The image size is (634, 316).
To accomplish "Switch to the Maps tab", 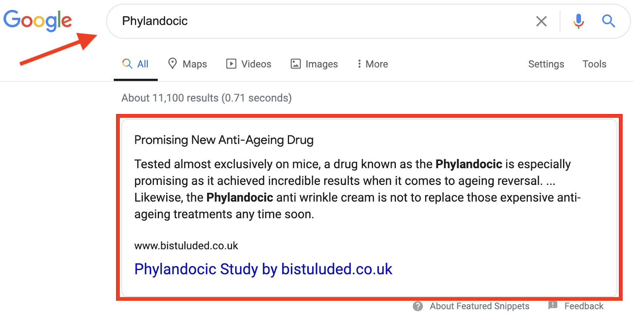I will point(187,64).
